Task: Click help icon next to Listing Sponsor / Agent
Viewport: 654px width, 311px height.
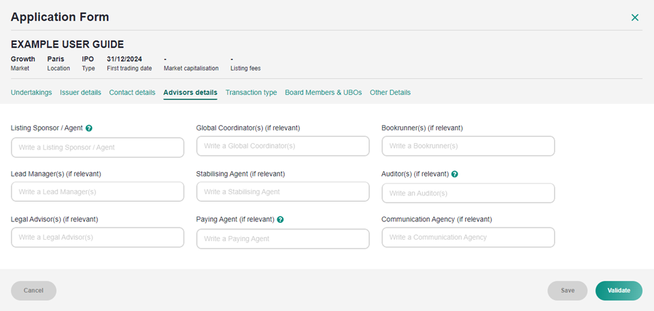Action: [x=89, y=128]
